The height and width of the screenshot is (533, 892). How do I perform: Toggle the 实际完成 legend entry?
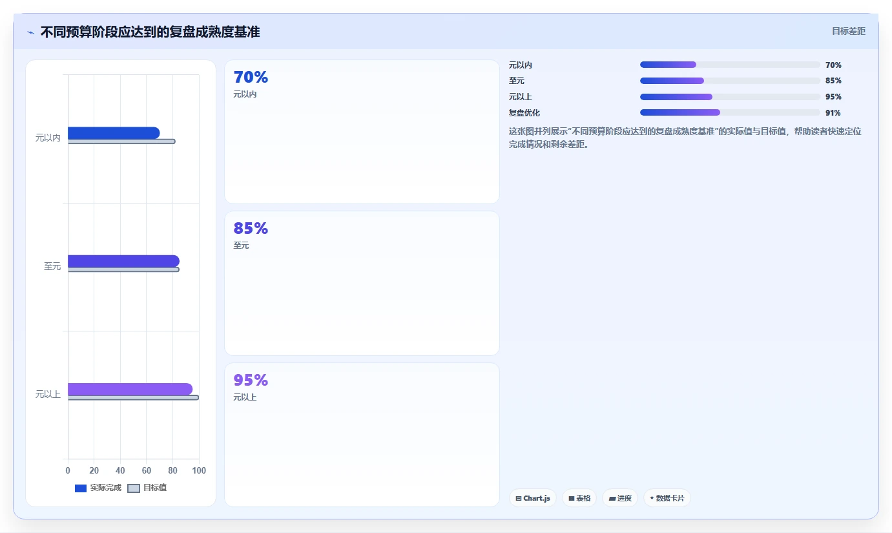(98, 488)
